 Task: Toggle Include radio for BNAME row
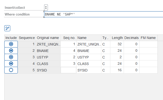(11, 51)
